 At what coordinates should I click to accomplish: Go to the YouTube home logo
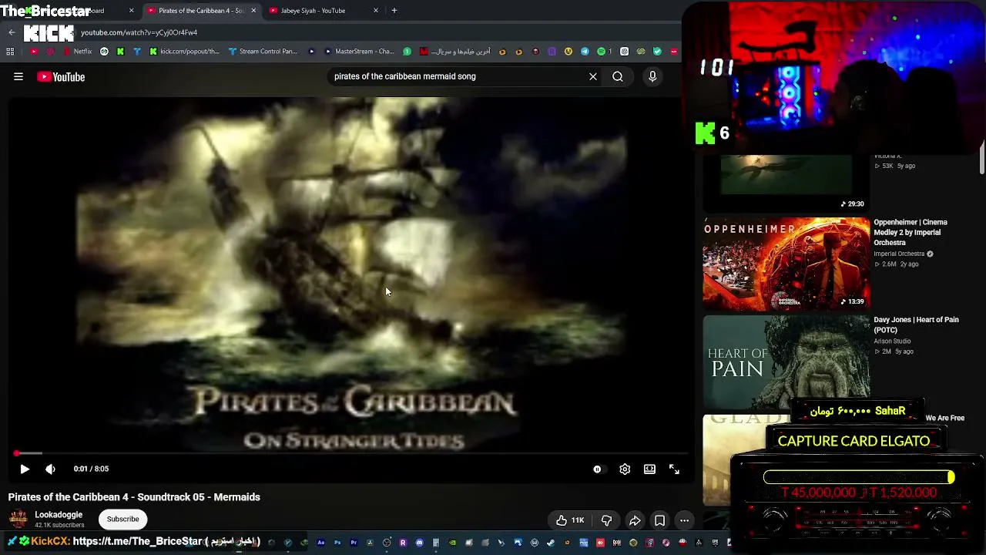(x=61, y=76)
